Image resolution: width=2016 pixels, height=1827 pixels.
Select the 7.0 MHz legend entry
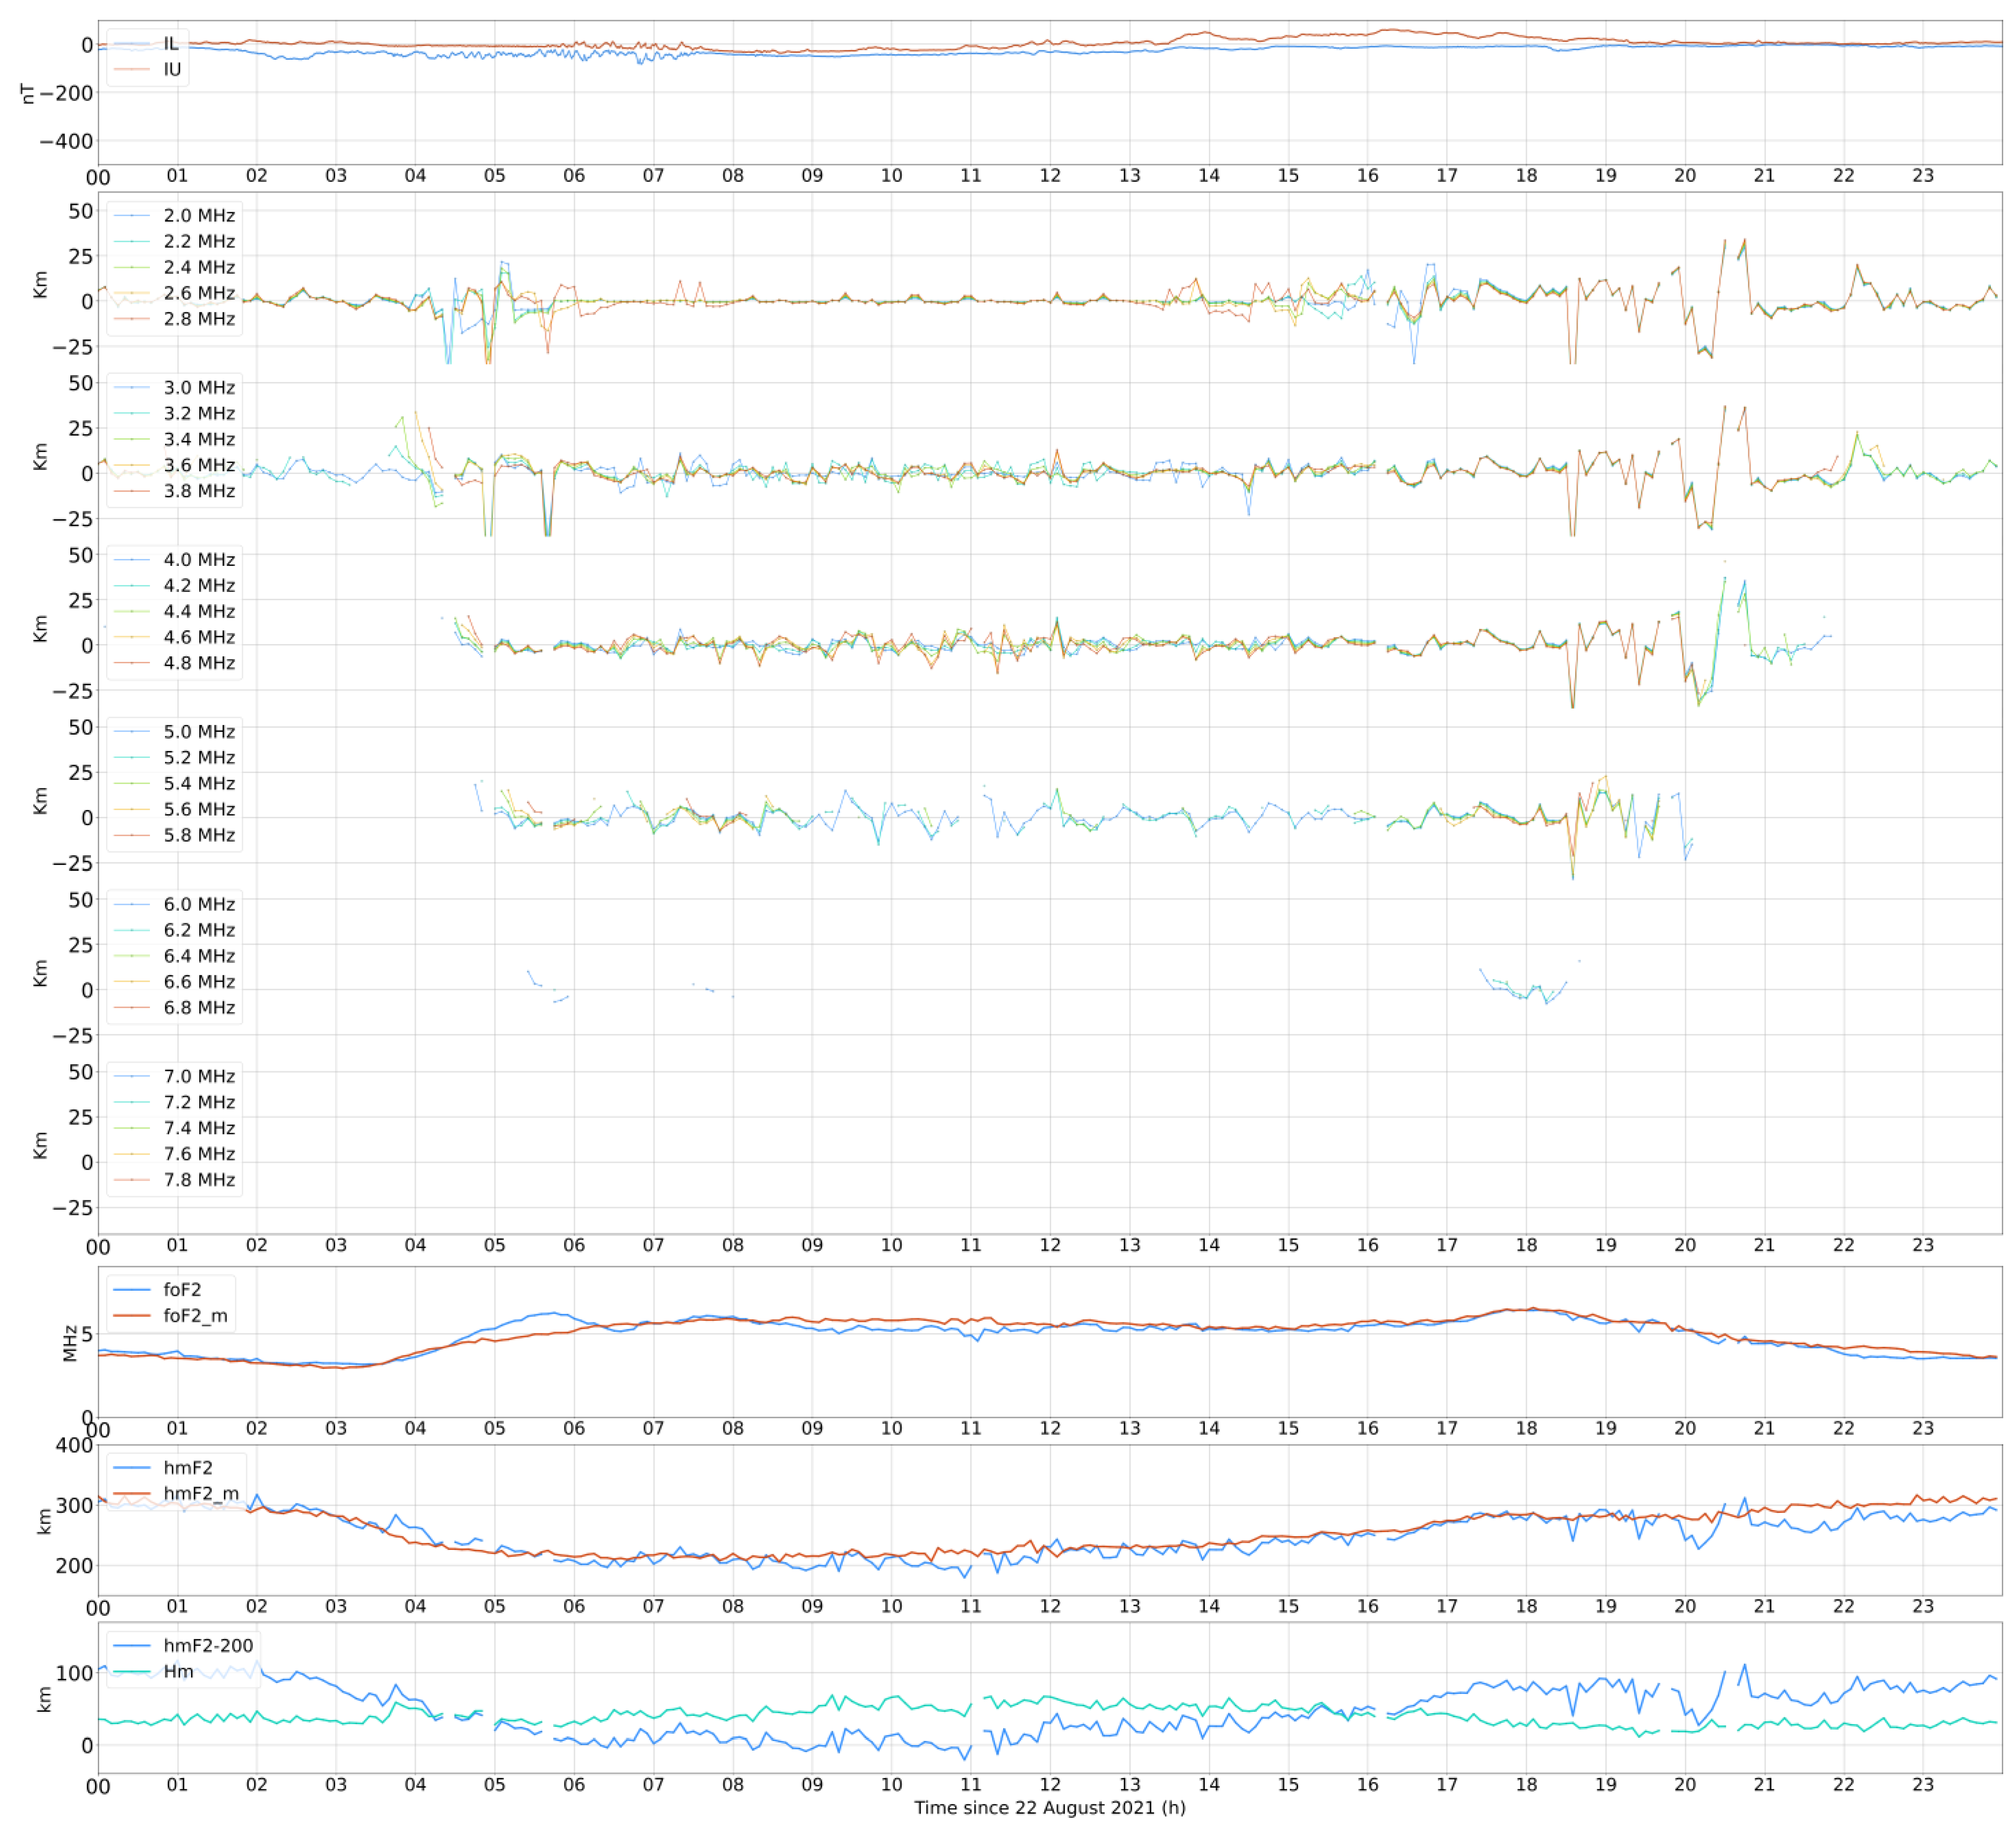click(199, 1076)
